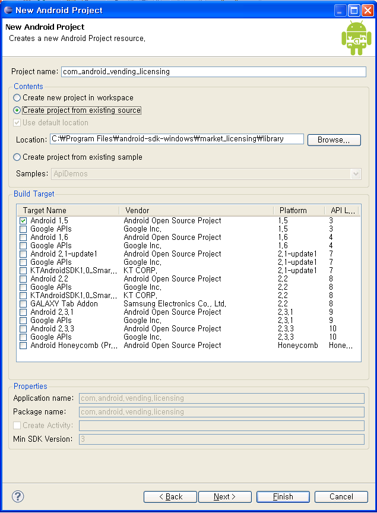Toggle the Create Activity checkbox
Viewport: 377px width, 513px height.
[17, 425]
